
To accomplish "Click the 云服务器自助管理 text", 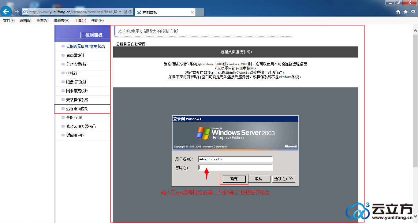I will (x=131, y=44).
